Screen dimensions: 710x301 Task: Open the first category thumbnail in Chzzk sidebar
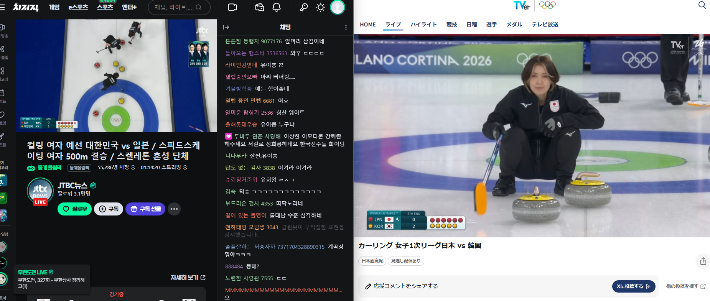(x=3, y=180)
